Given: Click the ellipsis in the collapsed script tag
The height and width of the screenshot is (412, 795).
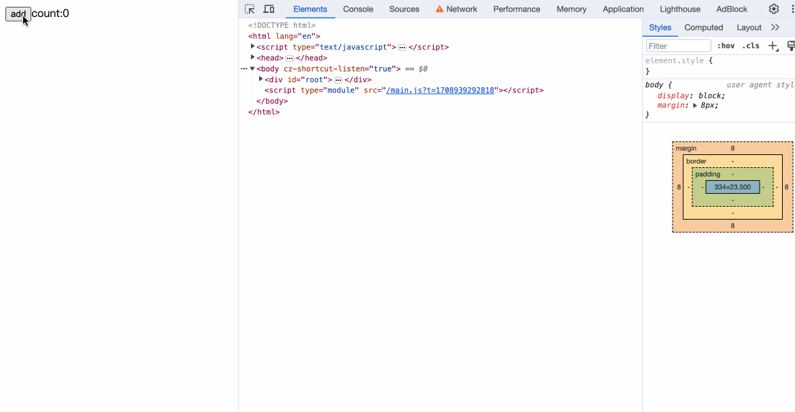Looking at the screenshot, I should (x=402, y=48).
